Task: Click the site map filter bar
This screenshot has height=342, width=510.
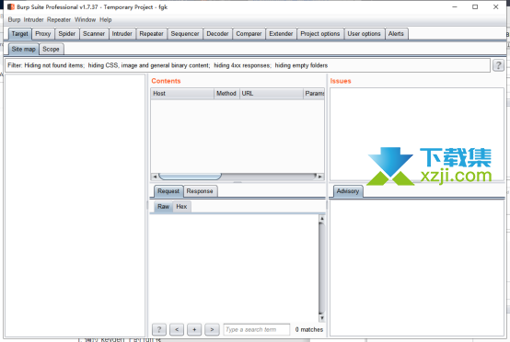Action: click(248, 65)
